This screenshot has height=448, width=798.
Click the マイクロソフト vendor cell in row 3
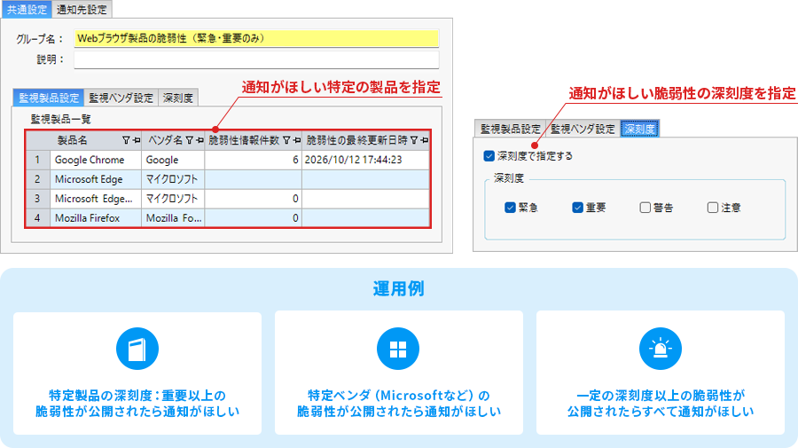(173, 199)
